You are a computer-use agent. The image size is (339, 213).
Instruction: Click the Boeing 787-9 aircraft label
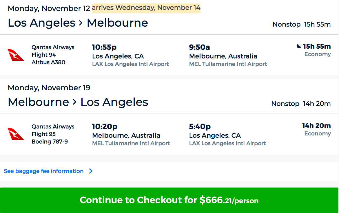[50, 142]
